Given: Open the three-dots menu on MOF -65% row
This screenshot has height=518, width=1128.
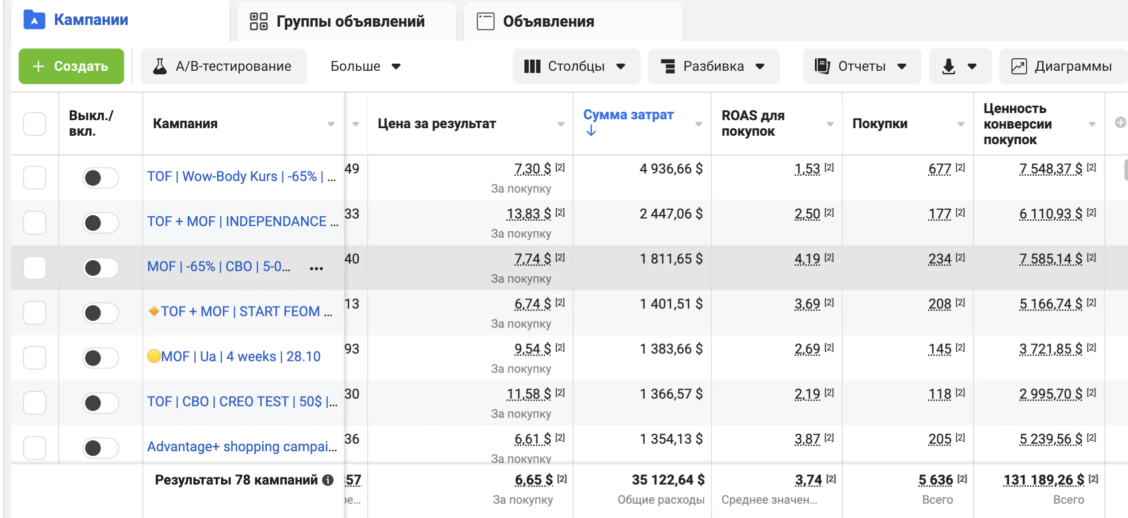Looking at the screenshot, I should [316, 268].
